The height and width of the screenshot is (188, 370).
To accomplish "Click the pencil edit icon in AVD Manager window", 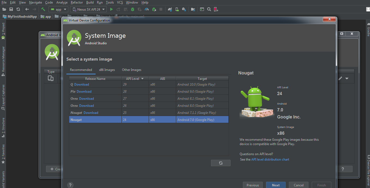I will click(340, 79).
